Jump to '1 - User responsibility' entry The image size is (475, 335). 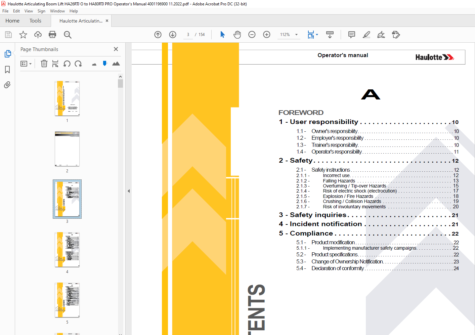click(x=369, y=122)
